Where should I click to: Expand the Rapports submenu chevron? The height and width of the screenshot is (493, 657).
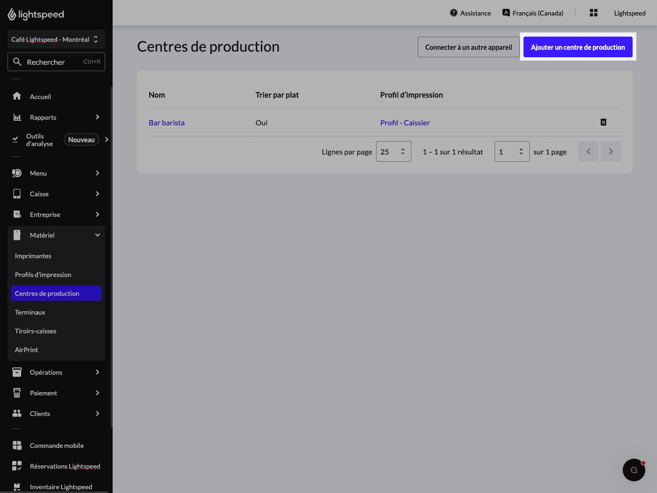click(x=98, y=117)
